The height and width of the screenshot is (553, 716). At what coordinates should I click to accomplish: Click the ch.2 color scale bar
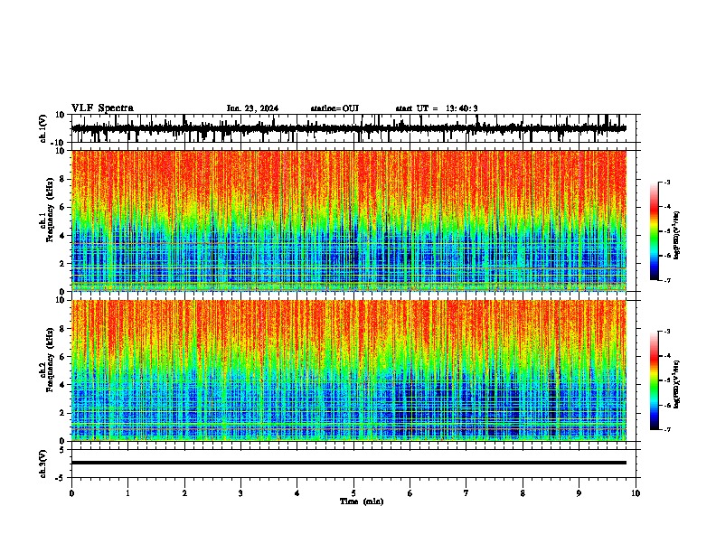click(x=655, y=380)
